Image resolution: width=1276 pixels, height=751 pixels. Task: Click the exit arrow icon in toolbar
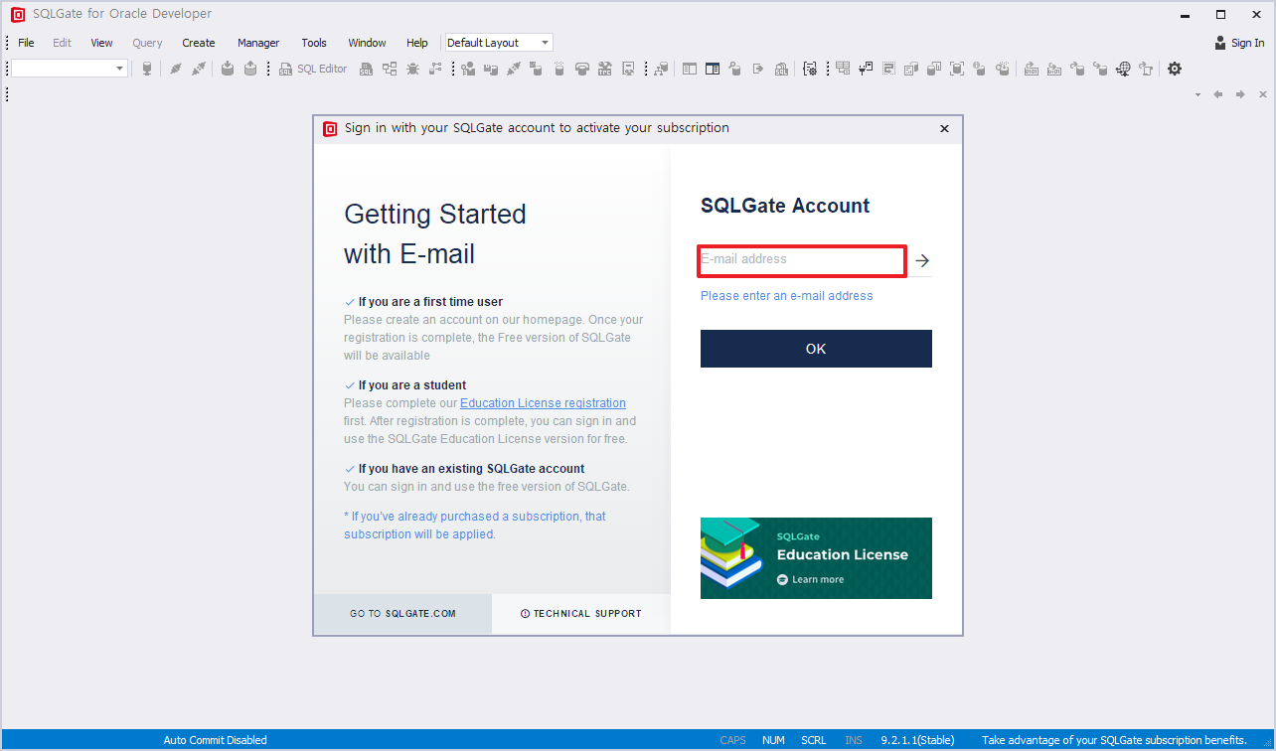(758, 69)
